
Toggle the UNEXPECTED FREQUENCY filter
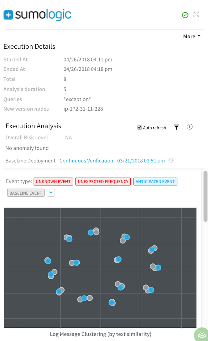(103, 182)
